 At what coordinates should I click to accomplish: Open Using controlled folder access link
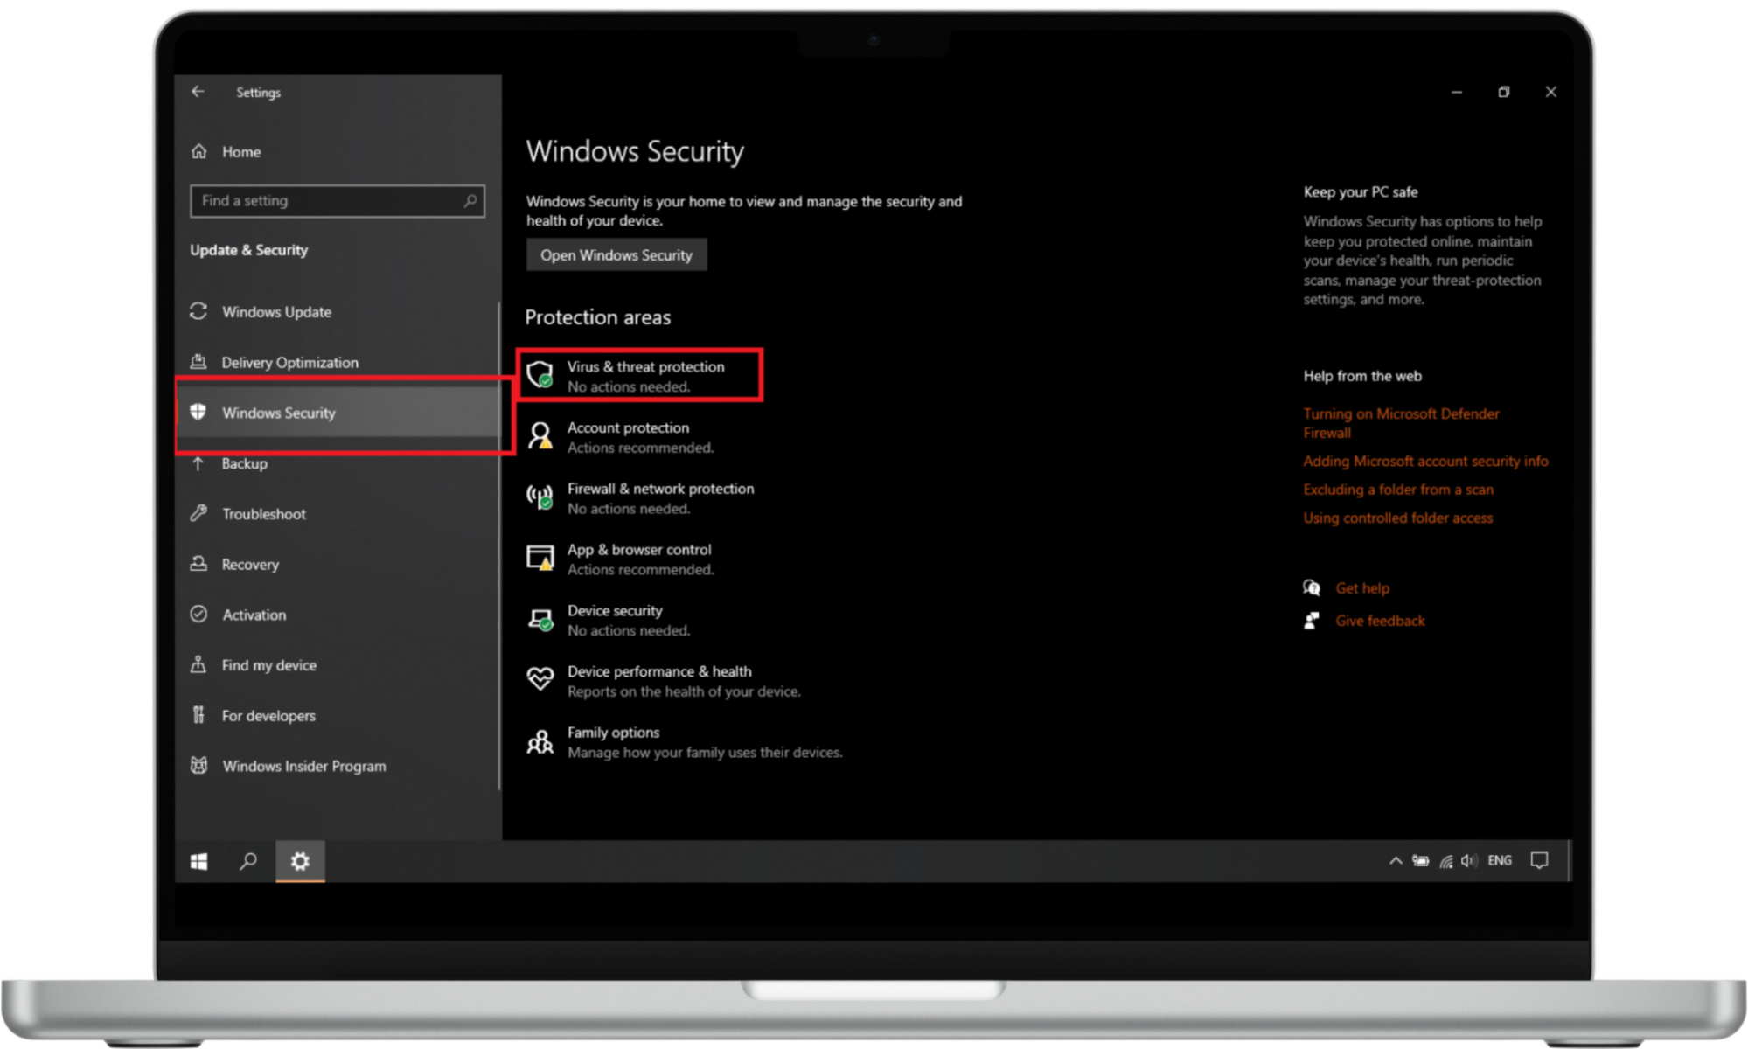point(1397,518)
